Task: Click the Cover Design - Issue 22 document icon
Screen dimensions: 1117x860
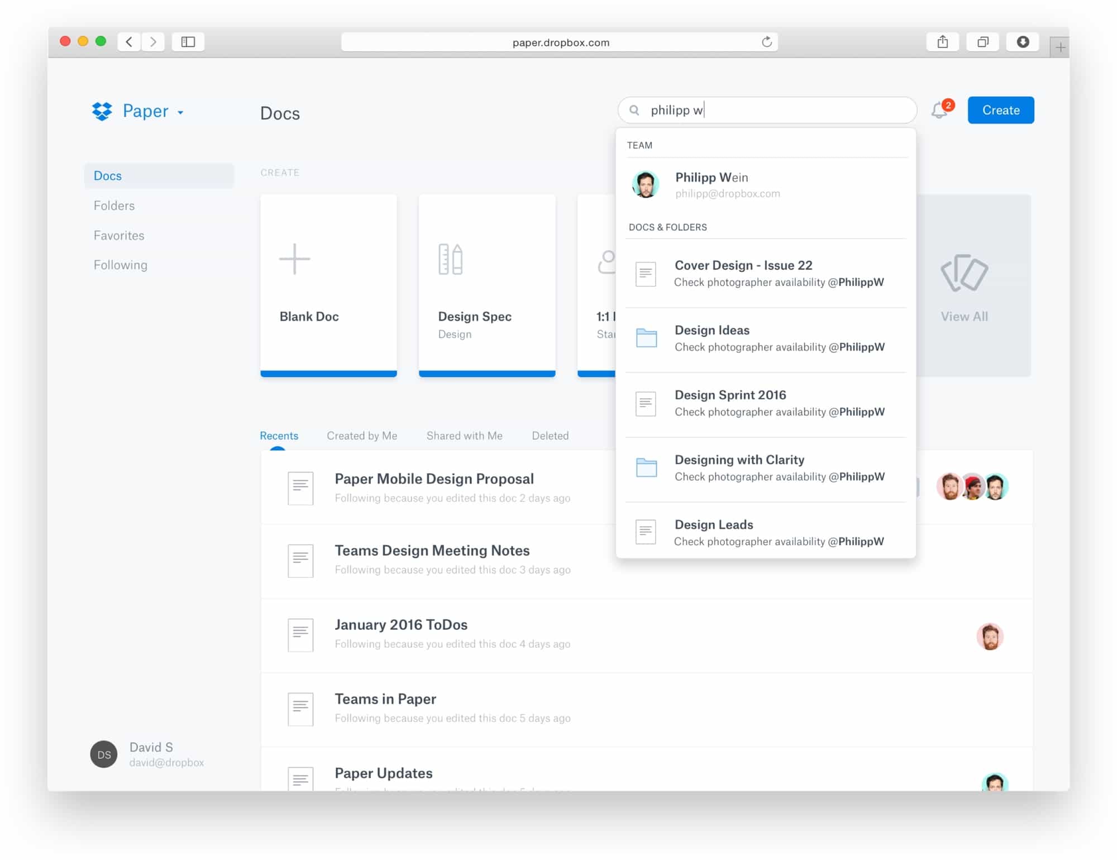Action: [646, 274]
